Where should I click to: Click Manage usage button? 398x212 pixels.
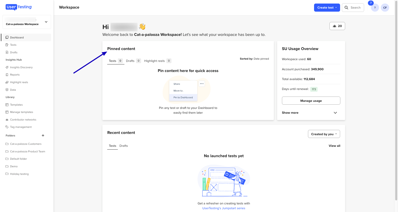(x=311, y=101)
